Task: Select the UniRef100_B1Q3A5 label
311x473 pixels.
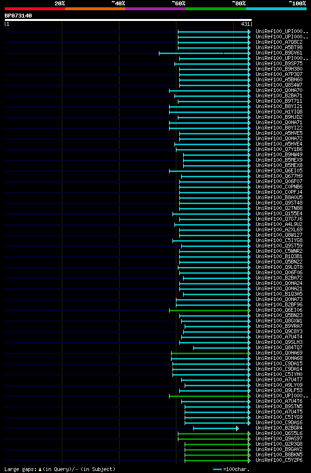Action: click(279, 294)
